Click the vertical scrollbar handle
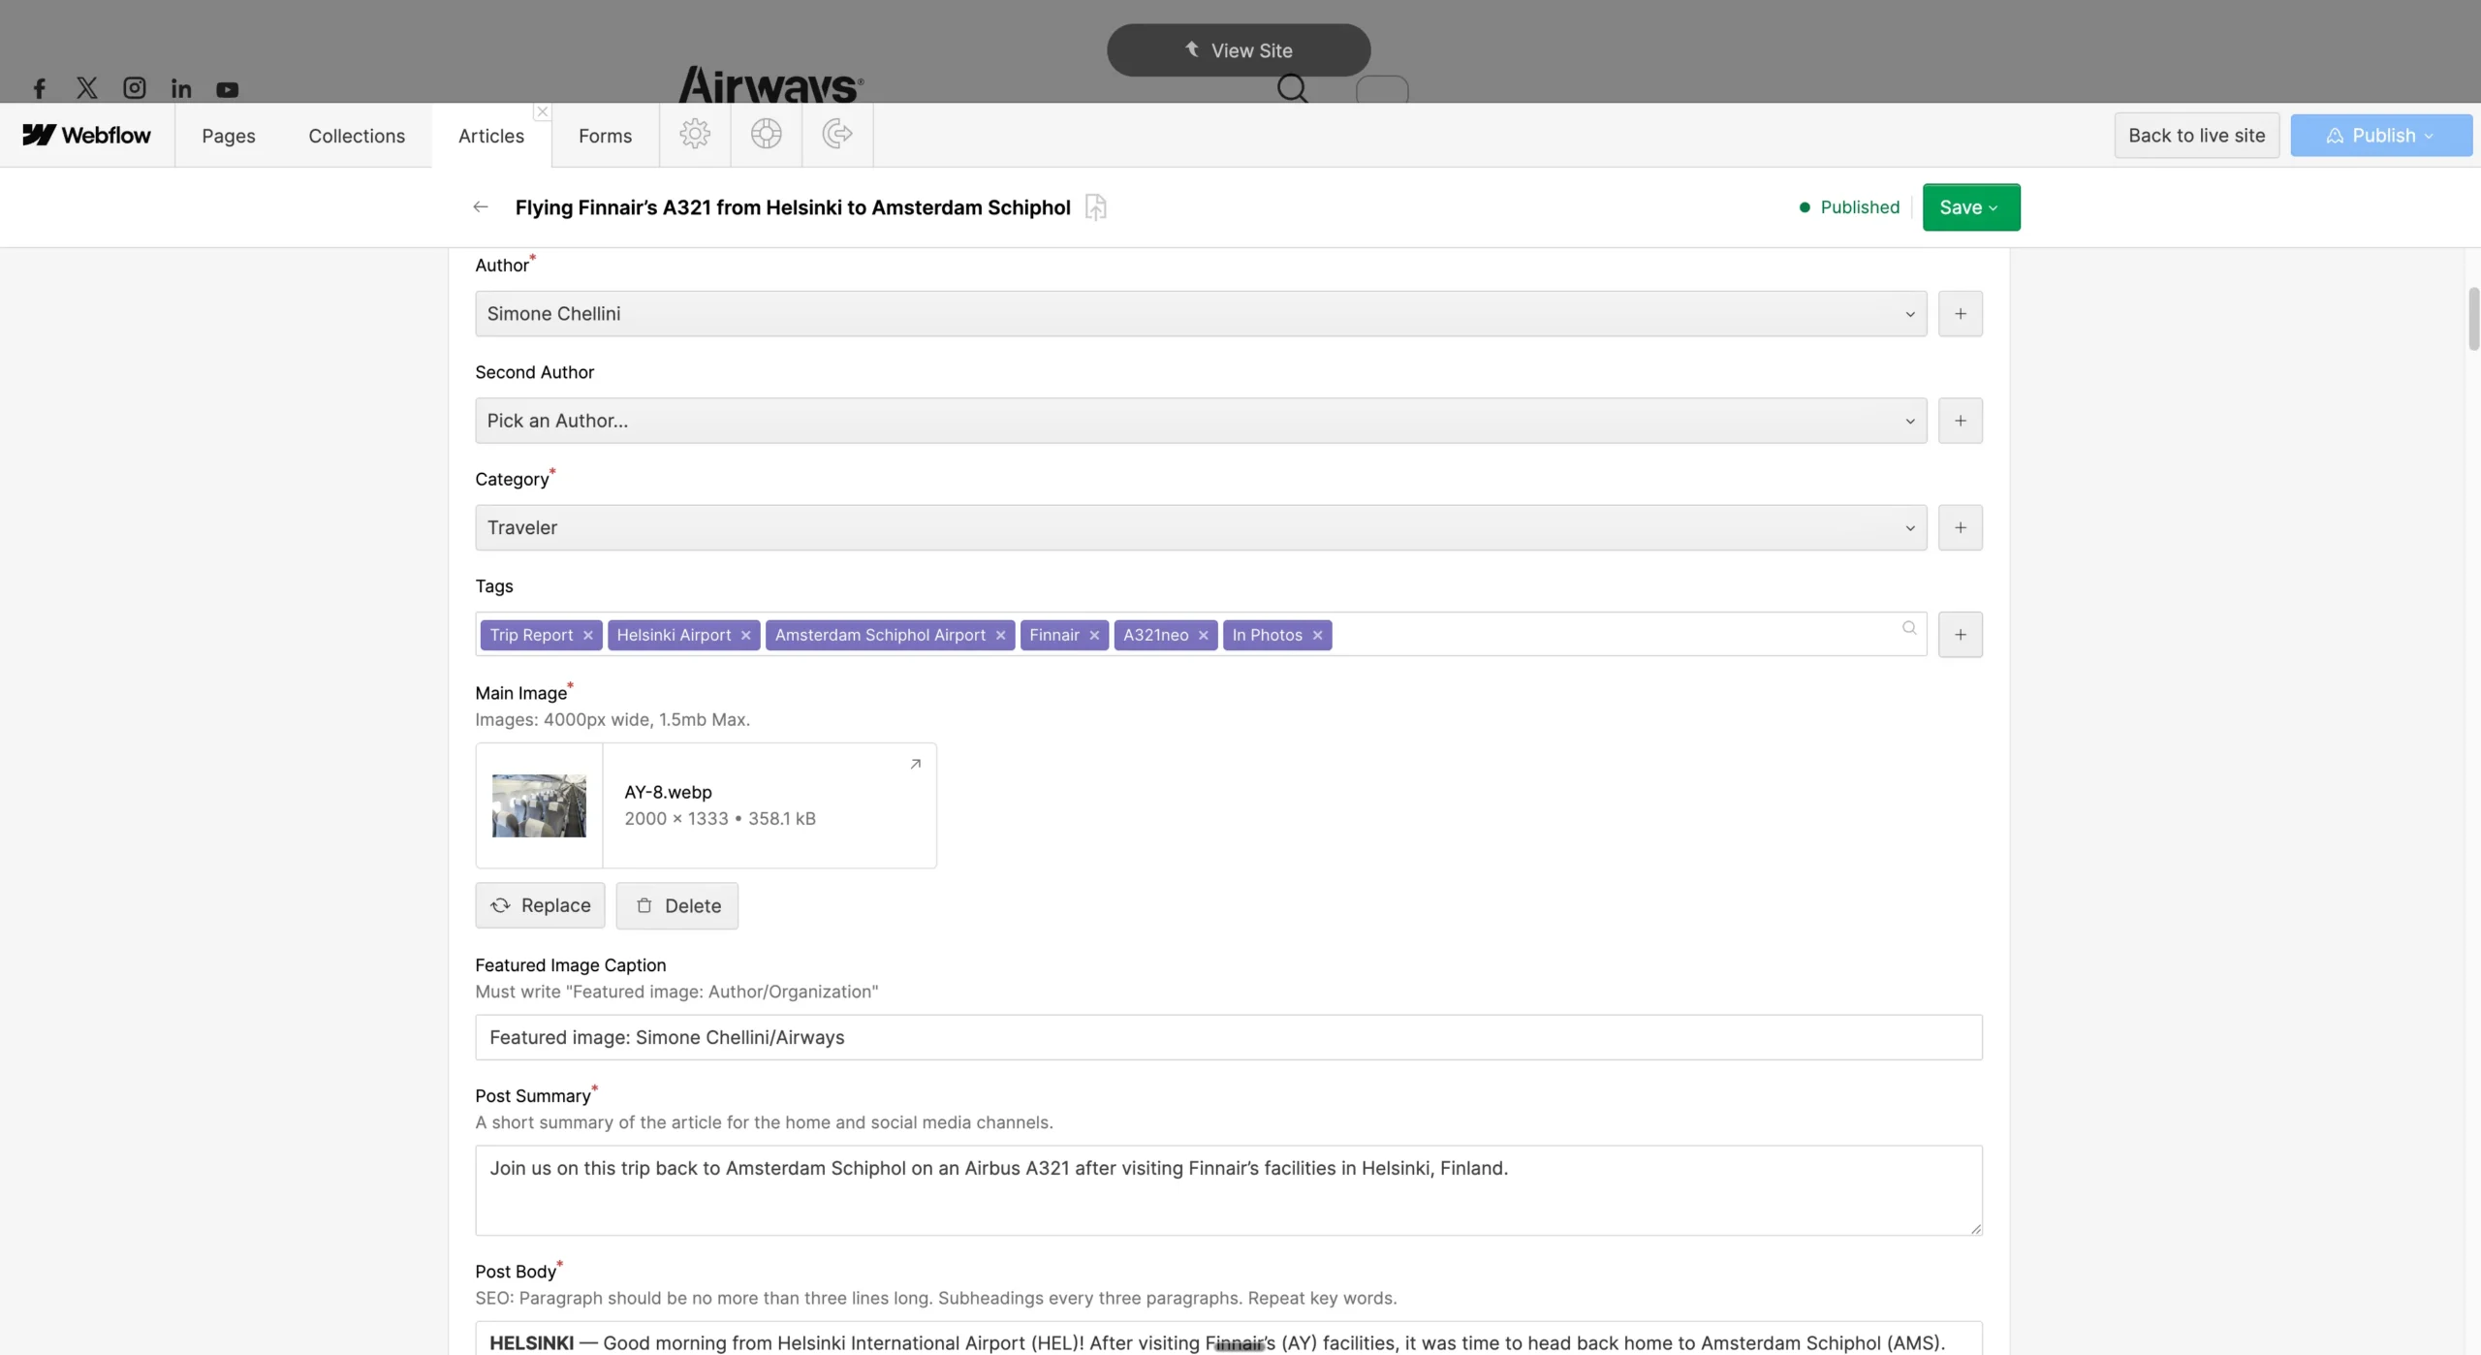The image size is (2481, 1355). [2473, 318]
